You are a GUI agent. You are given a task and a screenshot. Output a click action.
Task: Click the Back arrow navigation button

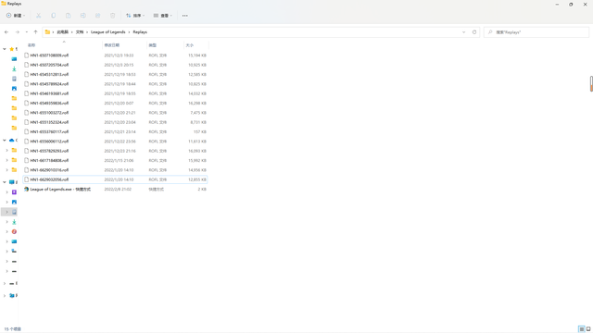coord(6,32)
